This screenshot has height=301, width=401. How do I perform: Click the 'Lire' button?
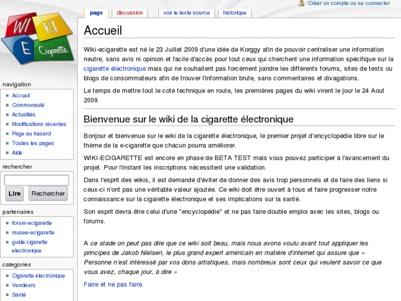(x=14, y=194)
